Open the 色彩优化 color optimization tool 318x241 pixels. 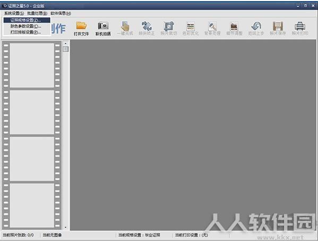(191, 29)
